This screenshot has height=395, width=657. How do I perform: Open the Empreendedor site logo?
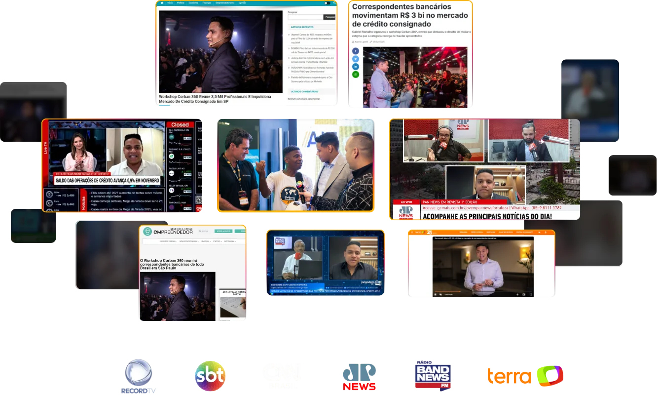(x=168, y=232)
